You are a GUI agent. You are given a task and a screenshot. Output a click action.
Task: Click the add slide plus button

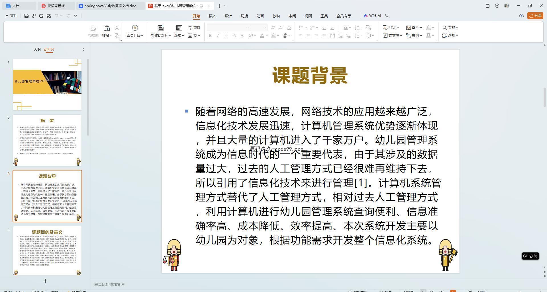coord(45,281)
